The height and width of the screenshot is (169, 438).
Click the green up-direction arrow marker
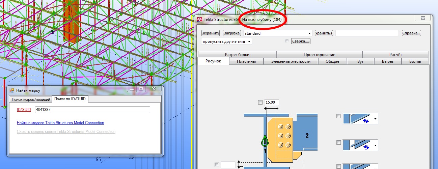coord(265,141)
